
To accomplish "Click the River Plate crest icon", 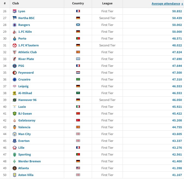I will tap(14, 59).
